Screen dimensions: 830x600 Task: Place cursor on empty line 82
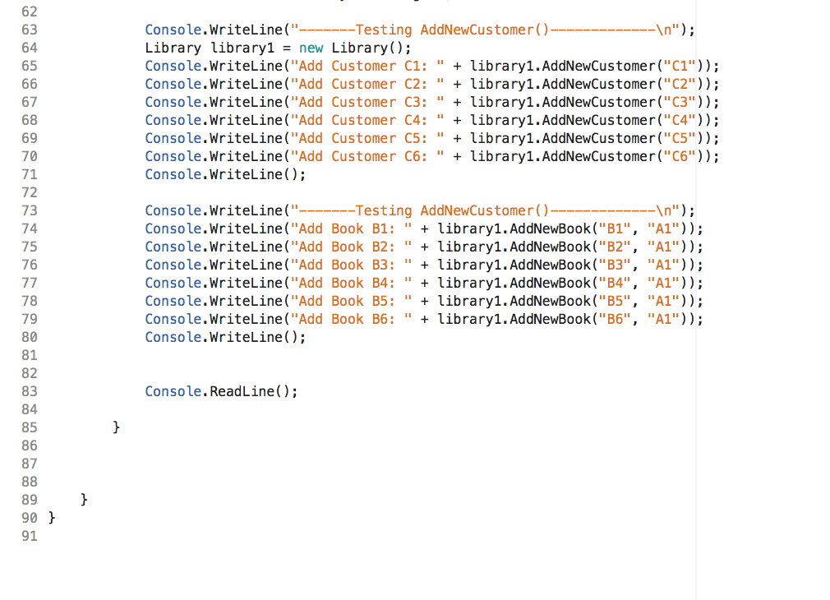(164, 373)
